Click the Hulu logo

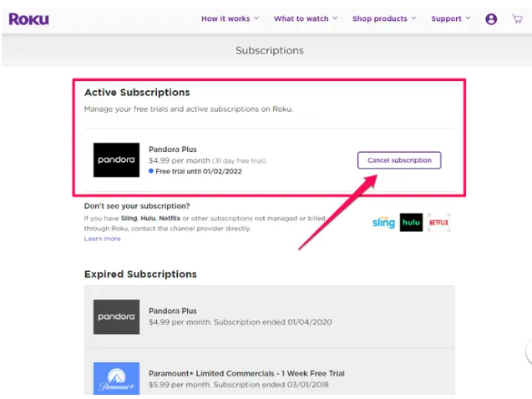coord(411,222)
